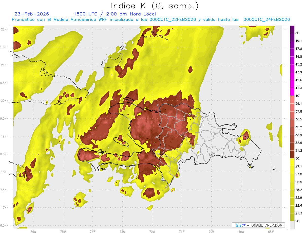The width and height of the screenshot is (304, 235).
Task: Pick the olive swatch between 20 and 21.3
Action: (292, 217)
